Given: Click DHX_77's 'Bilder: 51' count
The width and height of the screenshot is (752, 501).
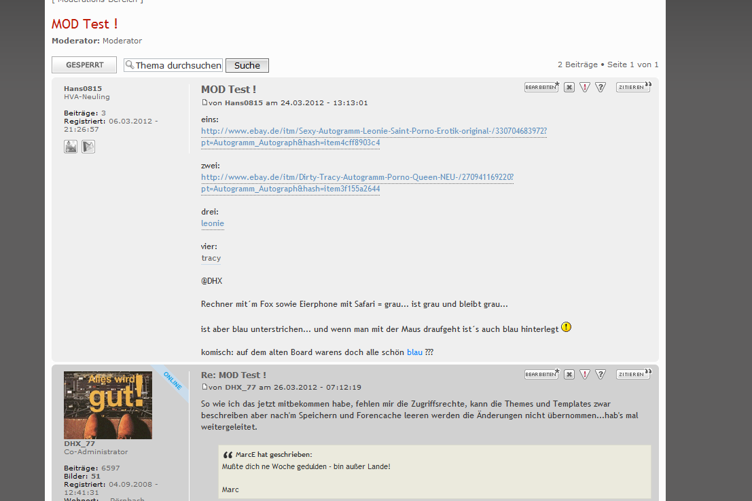Looking at the screenshot, I should 82,476.
